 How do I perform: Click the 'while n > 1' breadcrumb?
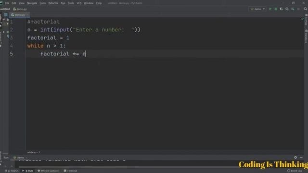coord(34,152)
